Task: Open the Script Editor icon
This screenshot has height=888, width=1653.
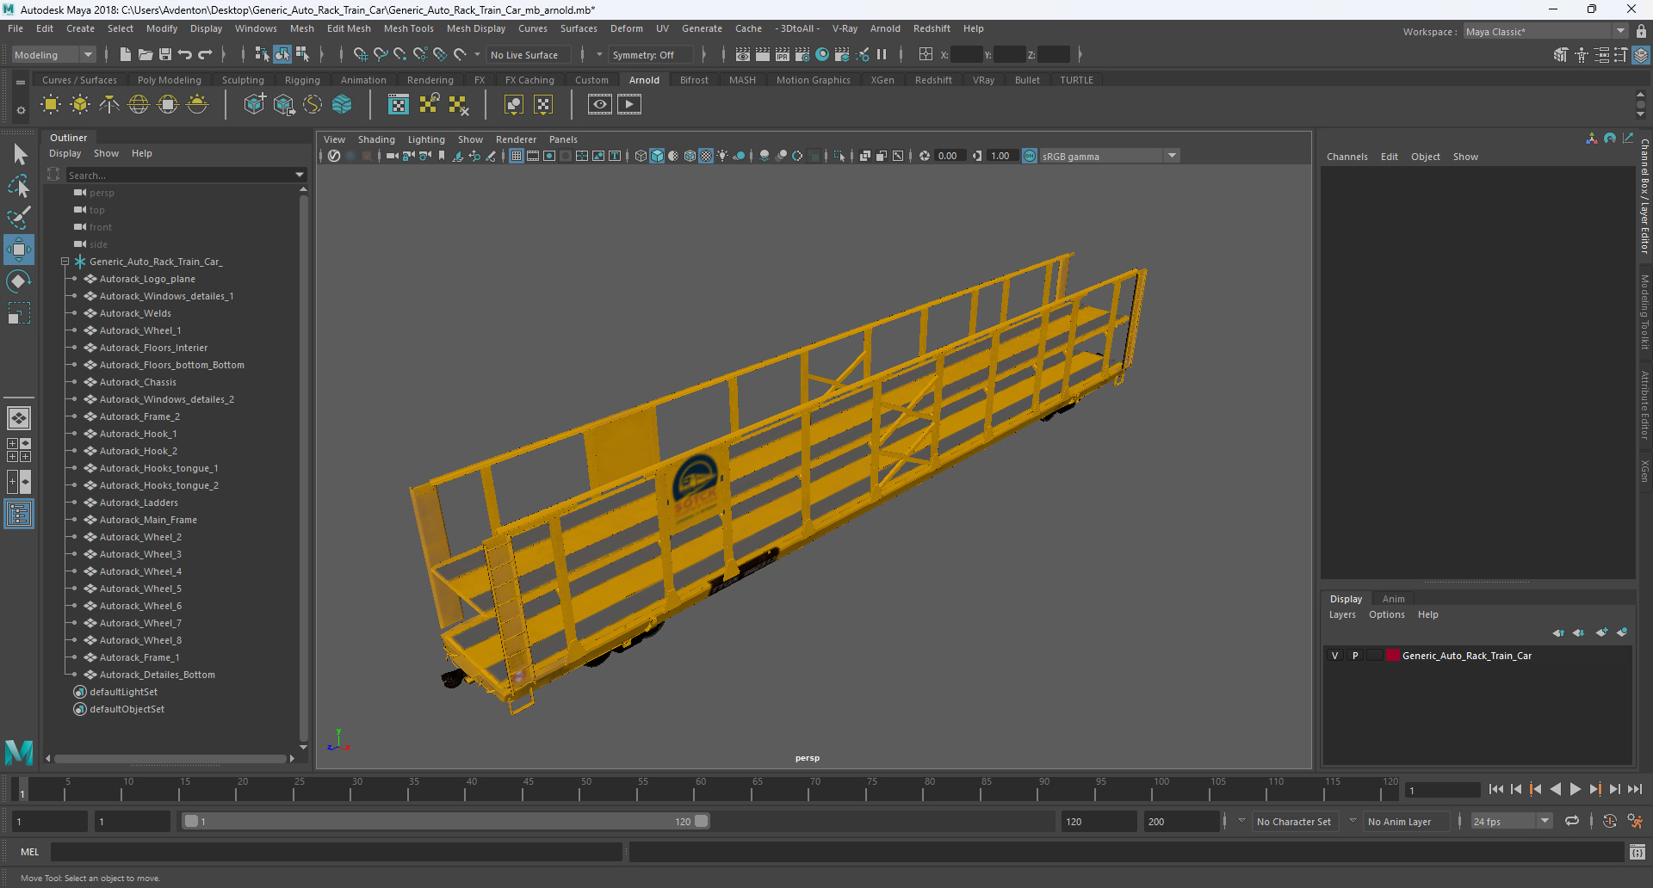Action: pos(1638,852)
